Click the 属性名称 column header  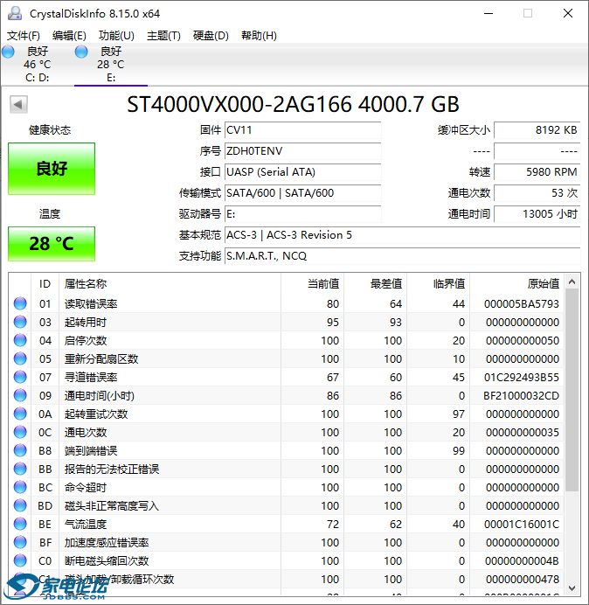pos(170,284)
